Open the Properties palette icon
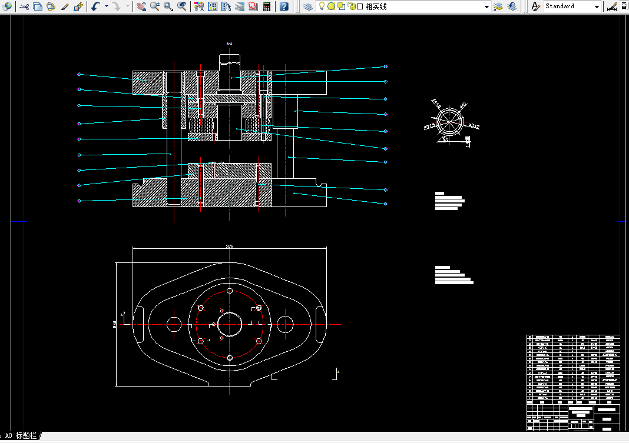The width and height of the screenshot is (629, 443). click(x=199, y=6)
